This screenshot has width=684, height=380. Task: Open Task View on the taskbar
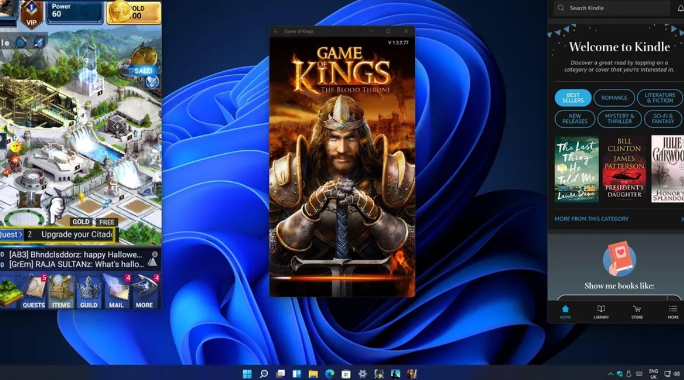(280, 374)
